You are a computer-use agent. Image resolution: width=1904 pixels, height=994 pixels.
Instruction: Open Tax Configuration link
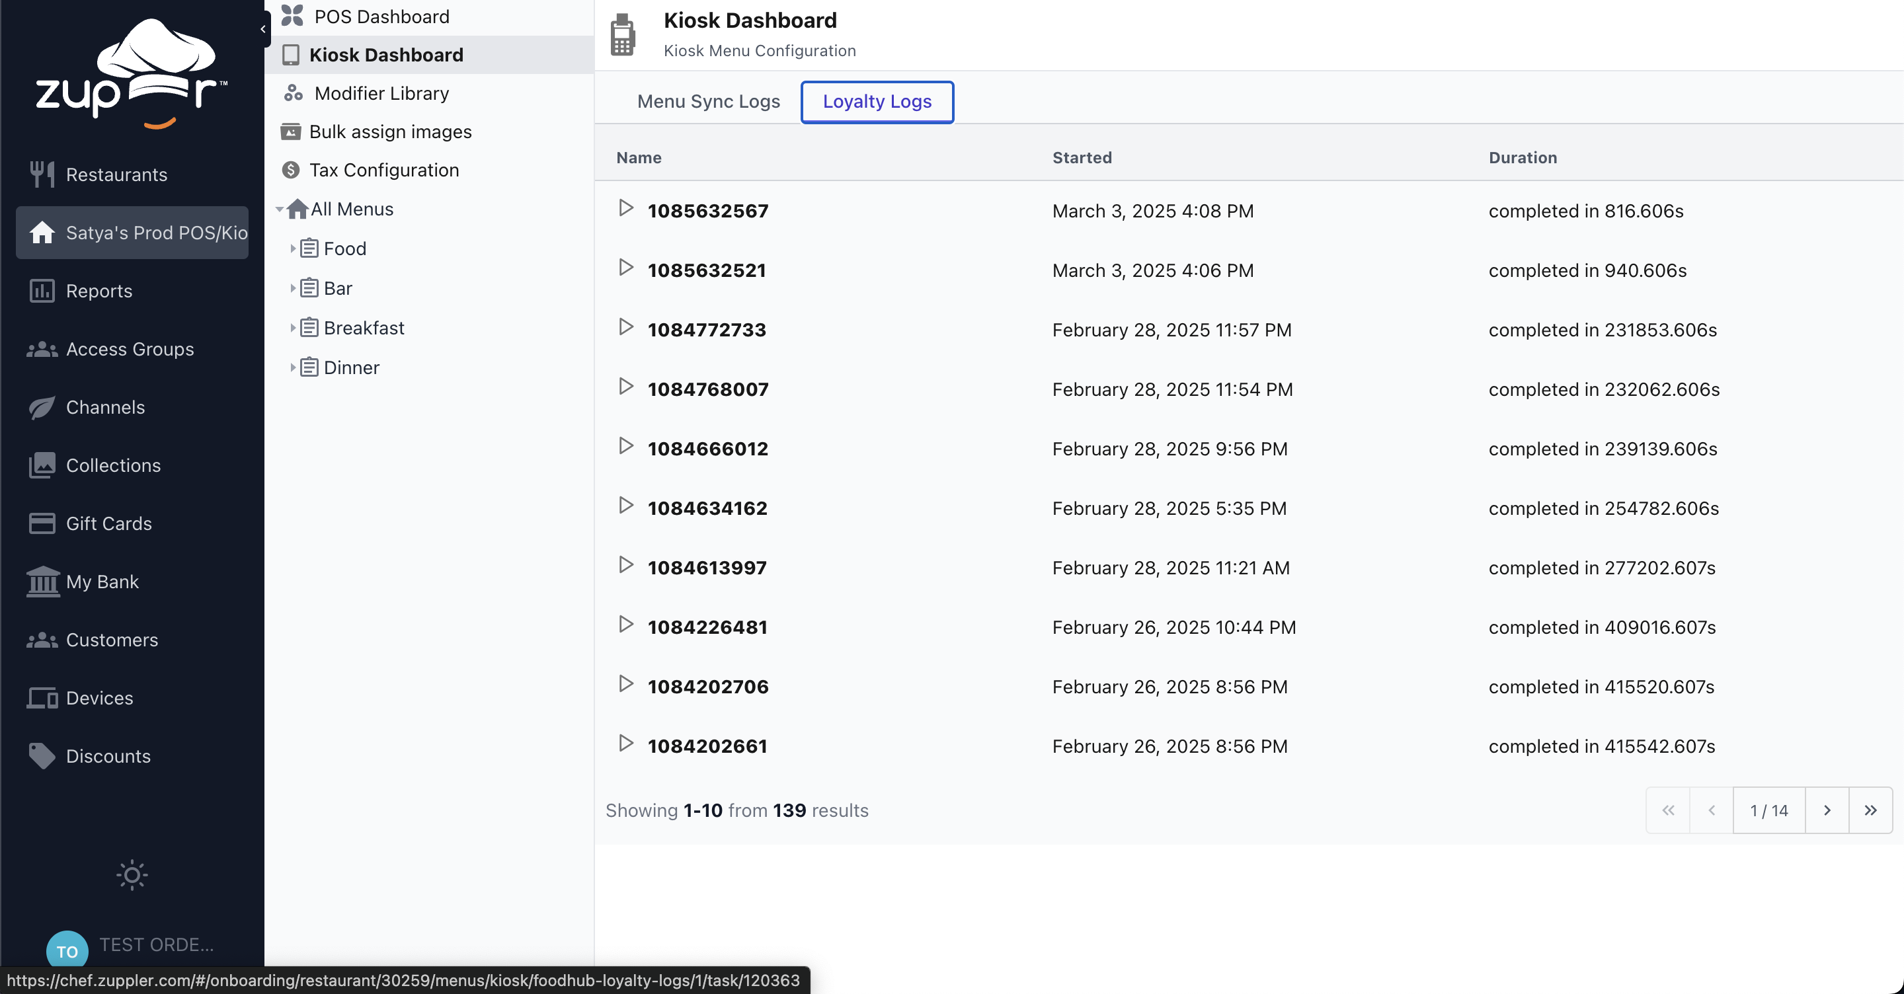tap(383, 170)
